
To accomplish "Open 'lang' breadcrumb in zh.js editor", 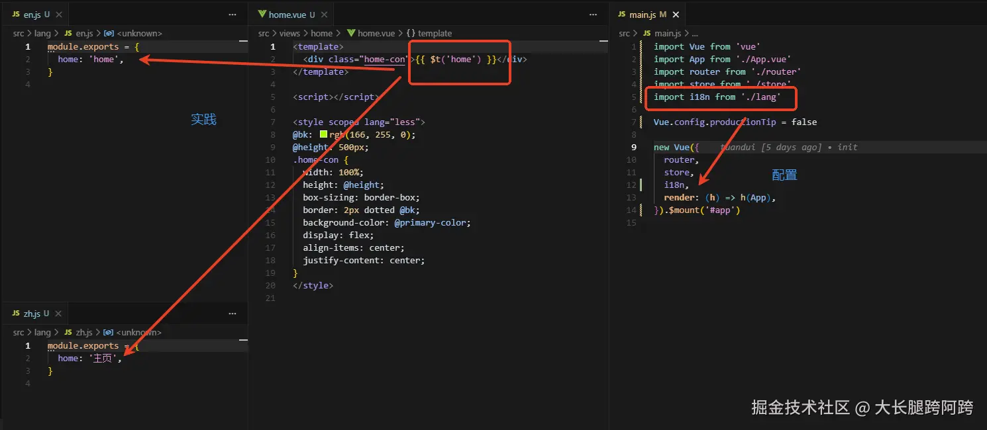I will 42,333.
